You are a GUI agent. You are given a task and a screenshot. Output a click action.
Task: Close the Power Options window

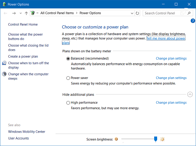(x=189, y=4)
